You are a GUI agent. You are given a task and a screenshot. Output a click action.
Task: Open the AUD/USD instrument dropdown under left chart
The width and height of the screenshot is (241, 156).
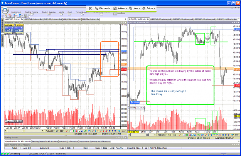50,131
